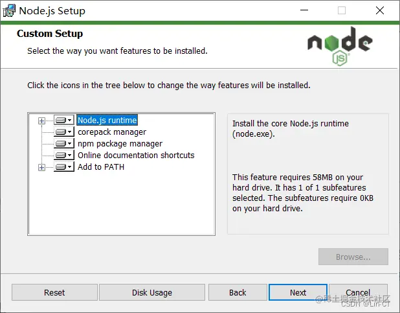
Task: Proceed with the Next button
Action: pos(298,292)
